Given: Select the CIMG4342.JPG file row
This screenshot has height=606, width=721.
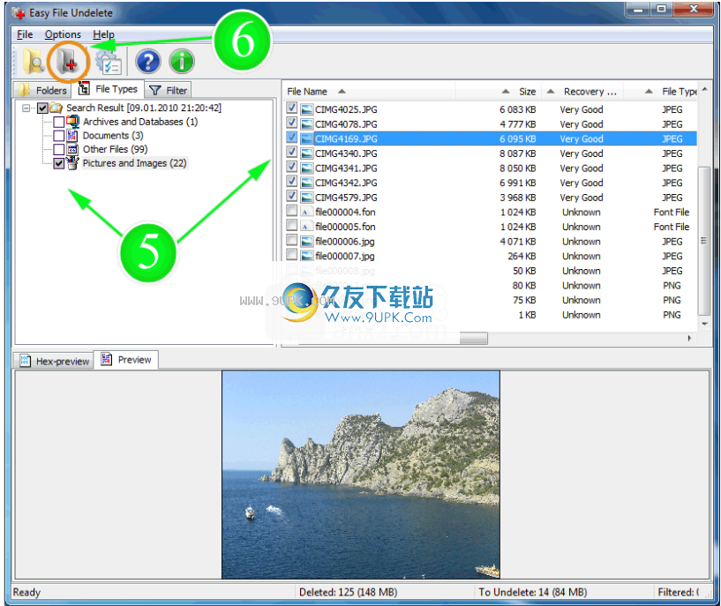Looking at the screenshot, I should click(x=490, y=183).
